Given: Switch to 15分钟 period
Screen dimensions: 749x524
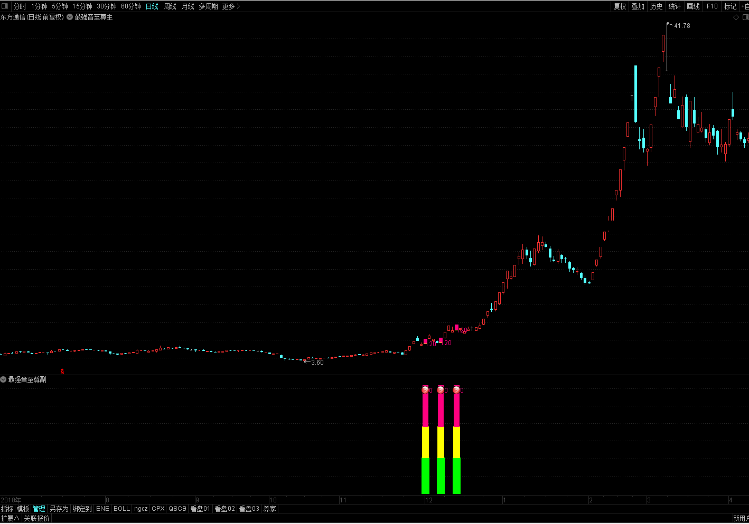Looking at the screenshot, I should (82, 6).
